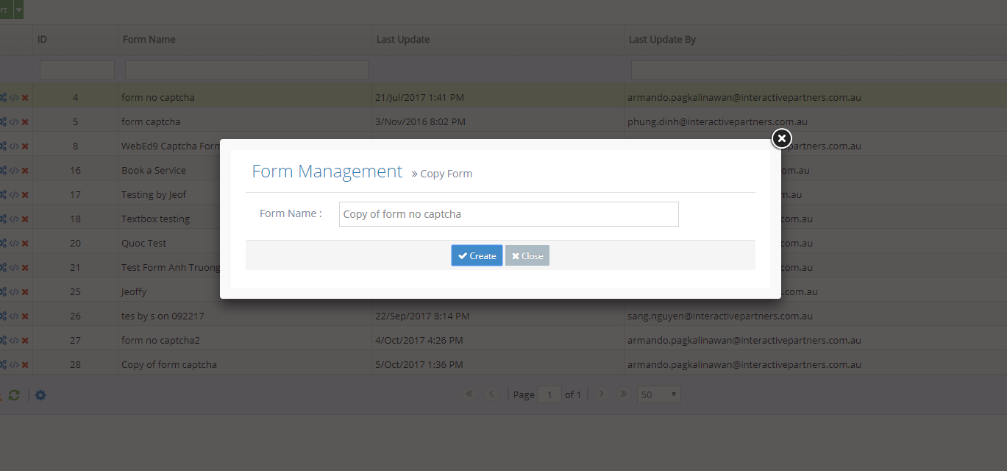1007x471 pixels.
Task: Click the red X icon for "Testing by Jeof"
Action: point(25,194)
